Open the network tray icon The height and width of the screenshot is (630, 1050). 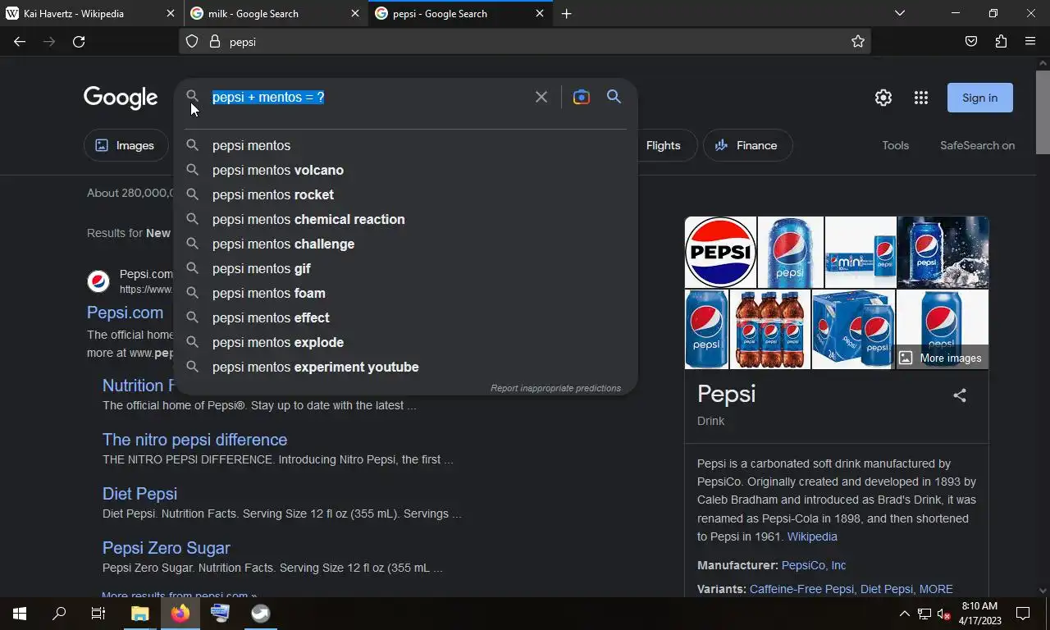[x=924, y=614]
